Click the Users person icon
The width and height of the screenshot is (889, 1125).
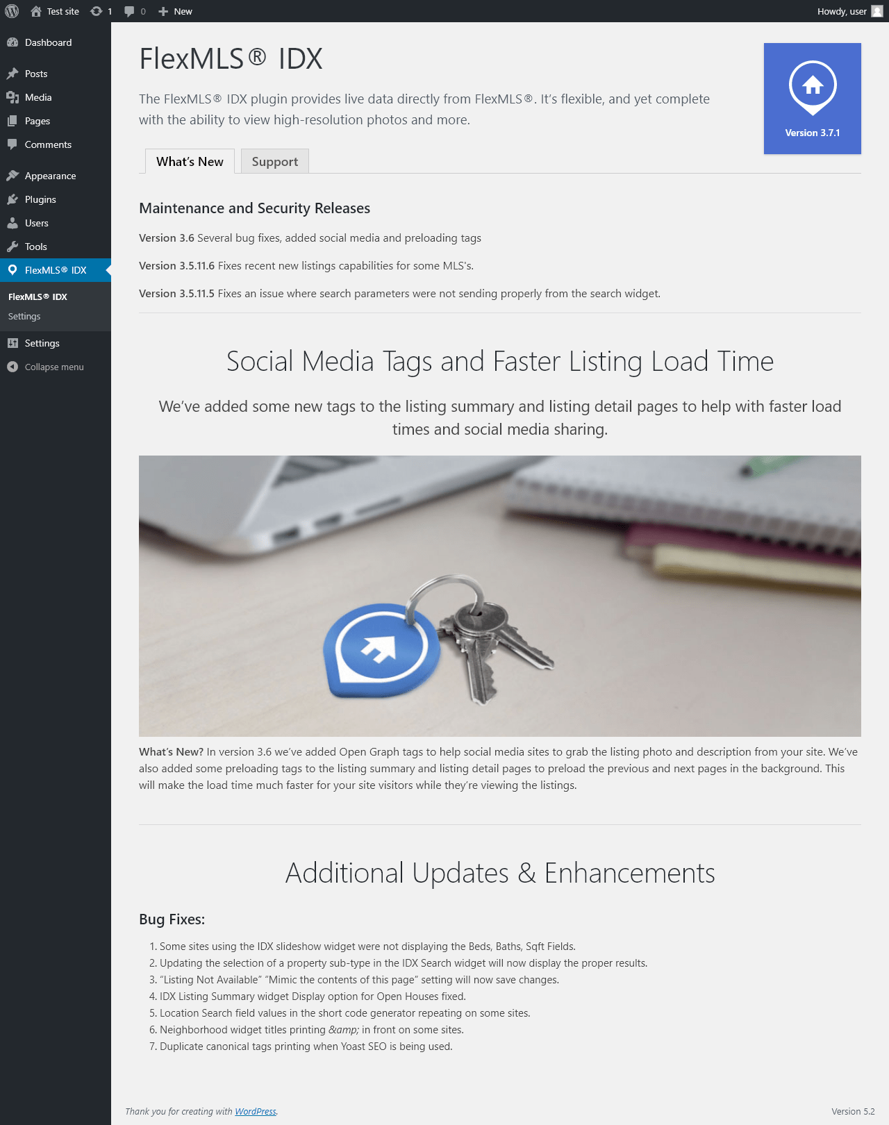[x=13, y=223]
